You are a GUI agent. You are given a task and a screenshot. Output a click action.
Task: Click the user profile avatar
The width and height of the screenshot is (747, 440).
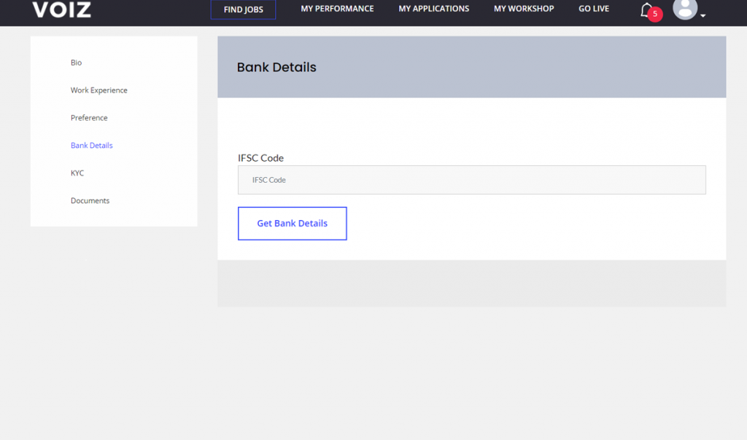[x=685, y=9]
